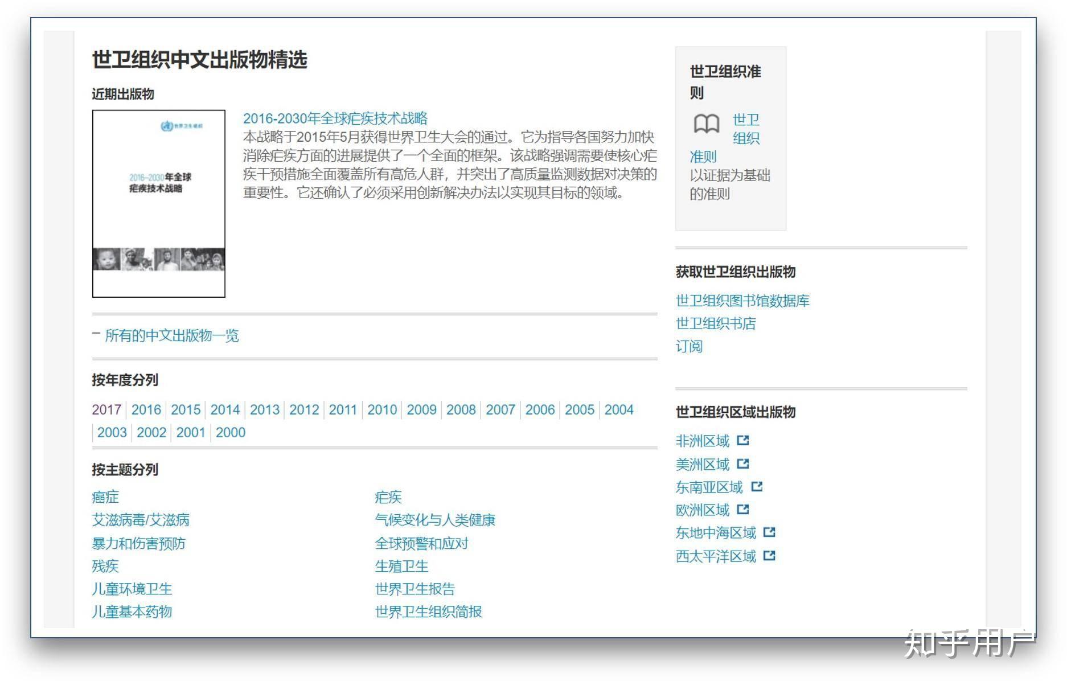The height and width of the screenshot is (681, 1067).
Task: Select year 2017 in the year list
Action: point(105,409)
